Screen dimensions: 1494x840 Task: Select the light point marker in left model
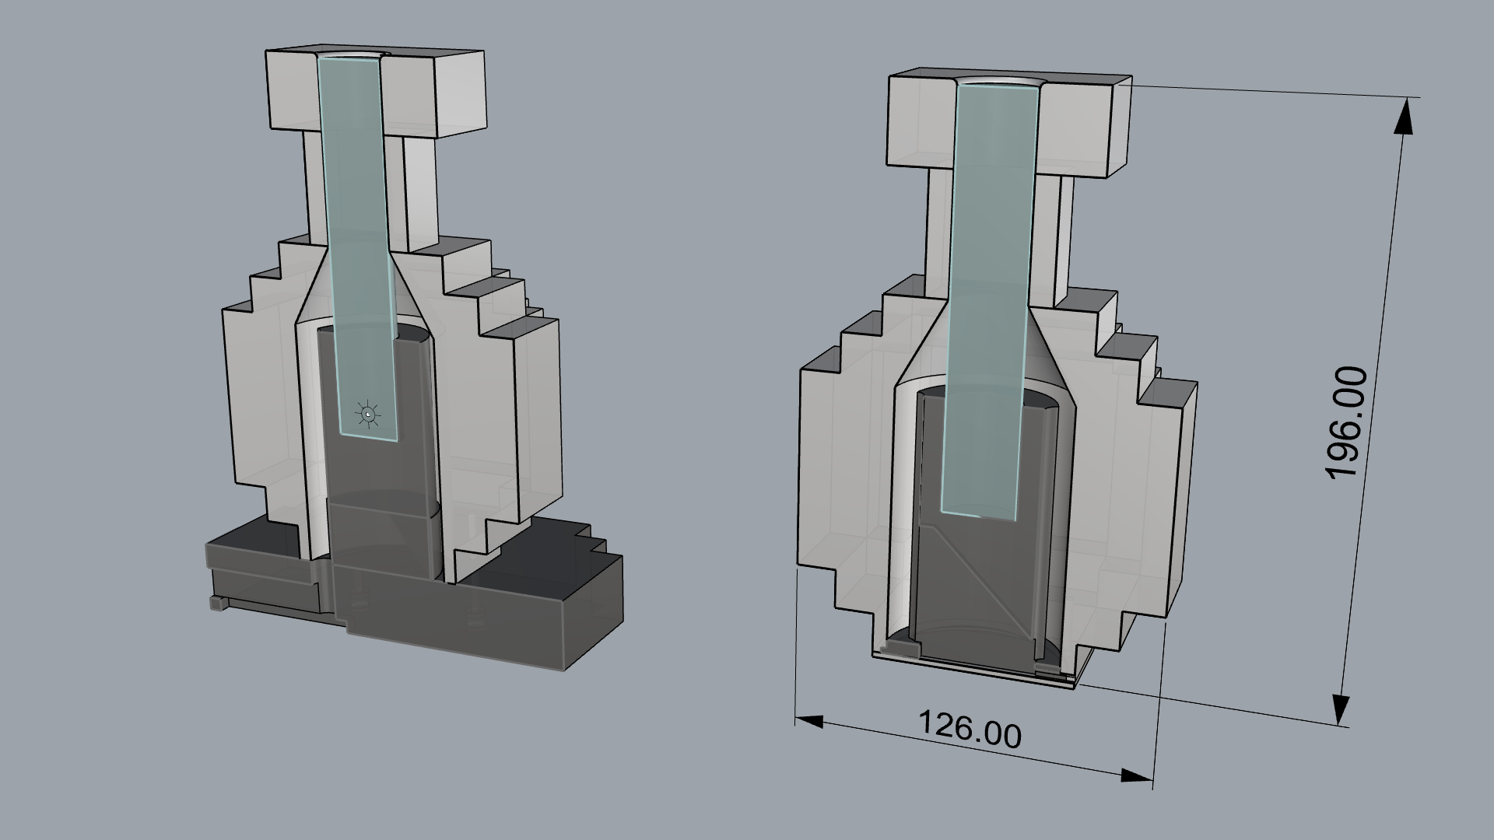(367, 415)
